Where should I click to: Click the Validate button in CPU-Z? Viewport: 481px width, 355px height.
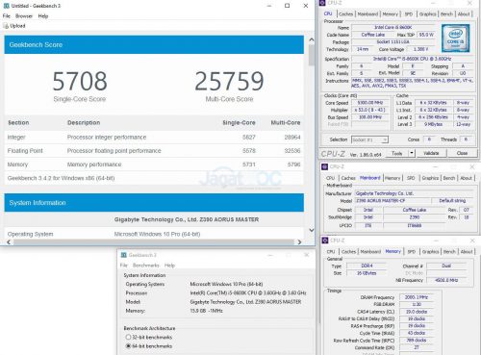tap(431, 153)
